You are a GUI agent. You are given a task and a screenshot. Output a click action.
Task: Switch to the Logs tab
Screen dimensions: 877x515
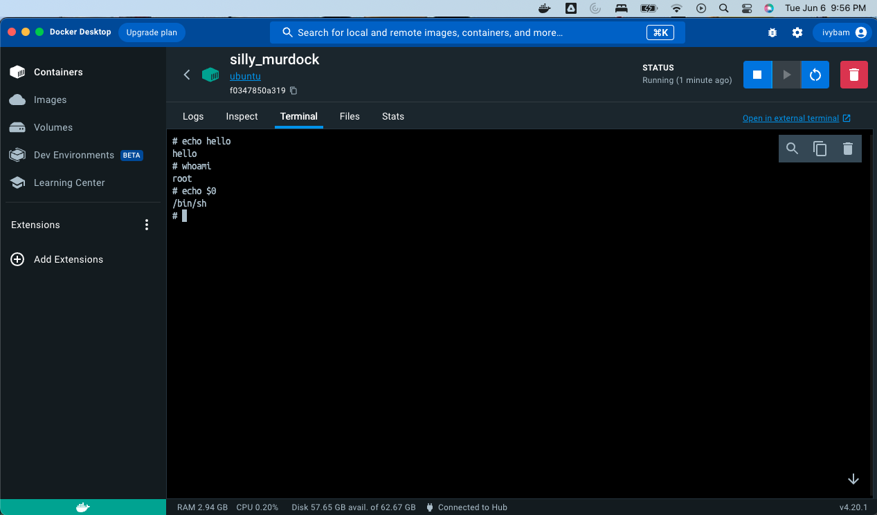(193, 116)
